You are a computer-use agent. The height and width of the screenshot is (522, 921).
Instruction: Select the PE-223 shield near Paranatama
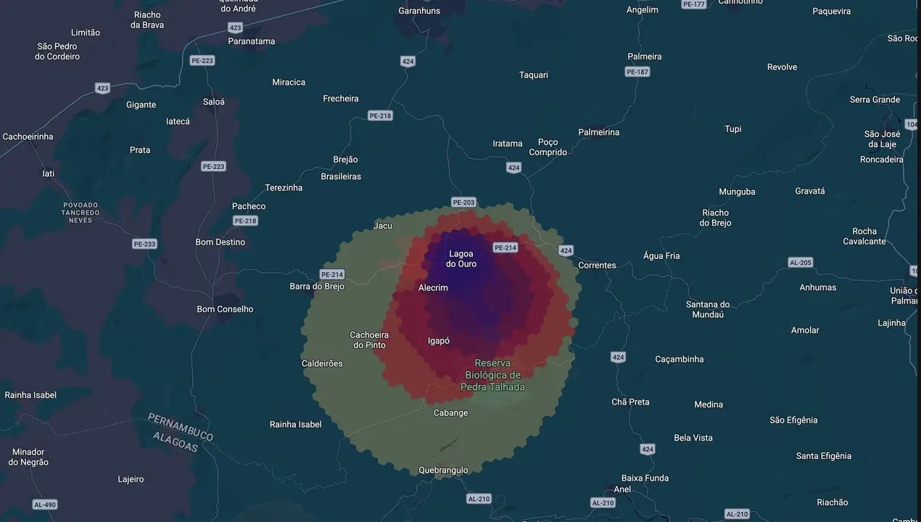pyautogui.click(x=202, y=61)
